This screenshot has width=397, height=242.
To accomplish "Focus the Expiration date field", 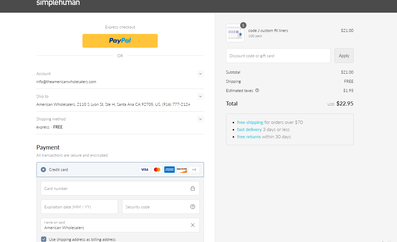I will 79,207.
